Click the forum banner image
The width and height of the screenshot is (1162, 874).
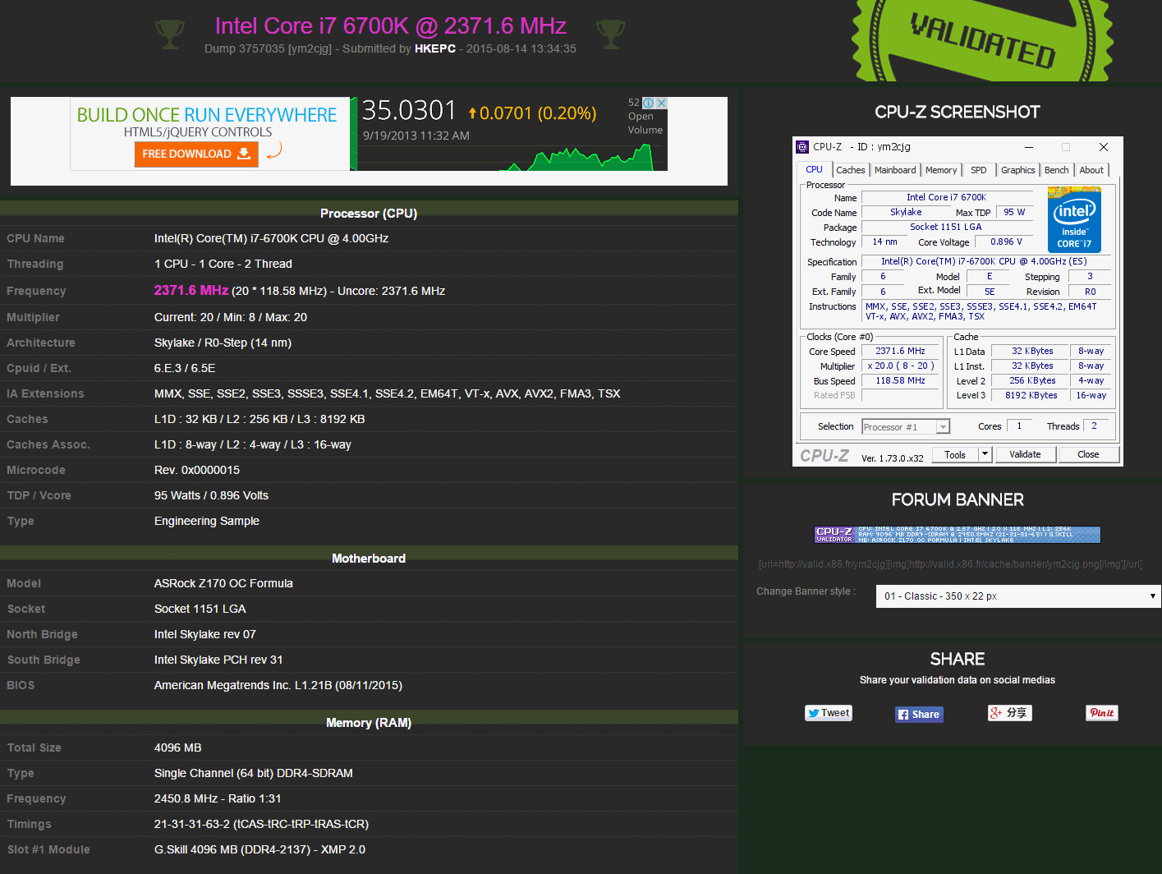click(958, 535)
